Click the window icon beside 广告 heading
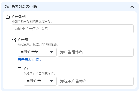The image size is (140, 93). tap(20, 69)
